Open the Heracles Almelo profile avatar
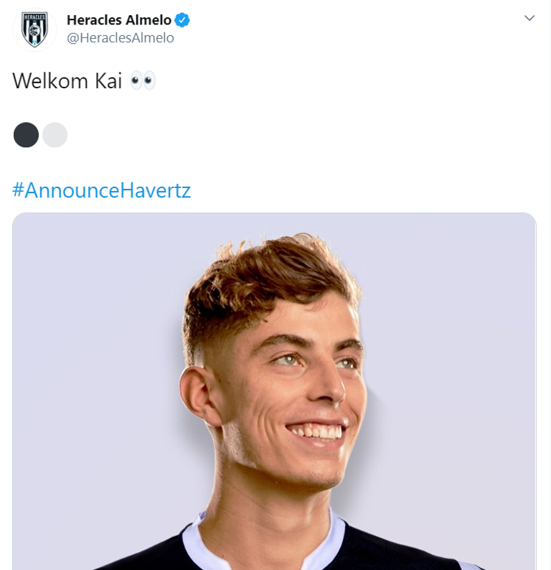 click(34, 29)
